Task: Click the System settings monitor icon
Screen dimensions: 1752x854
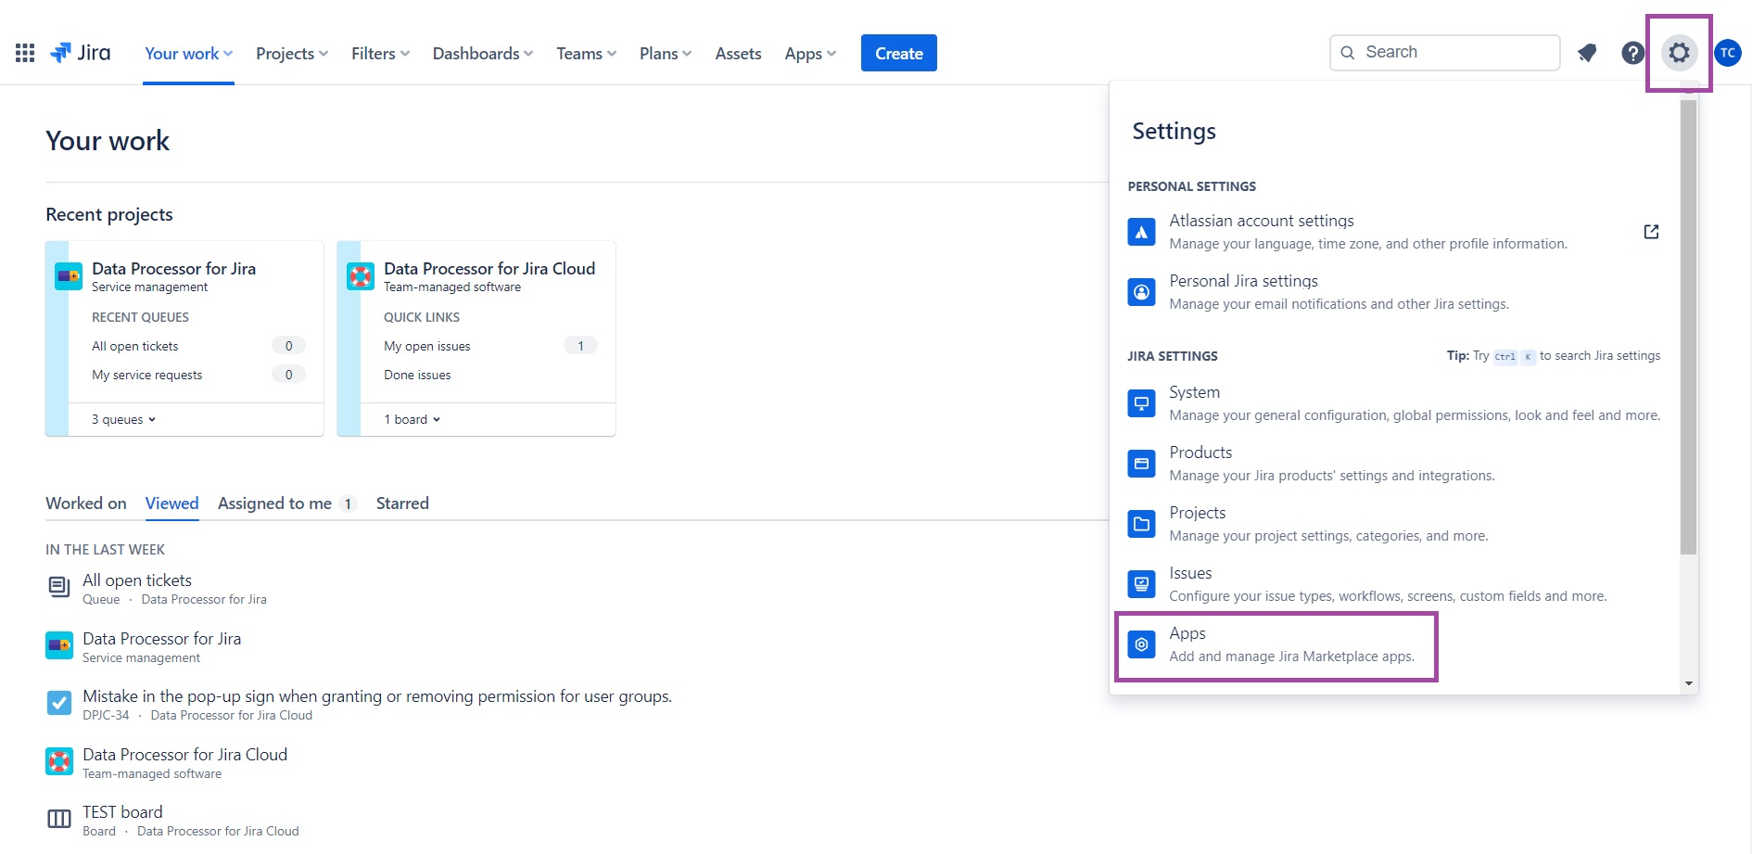Action: (x=1141, y=403)
